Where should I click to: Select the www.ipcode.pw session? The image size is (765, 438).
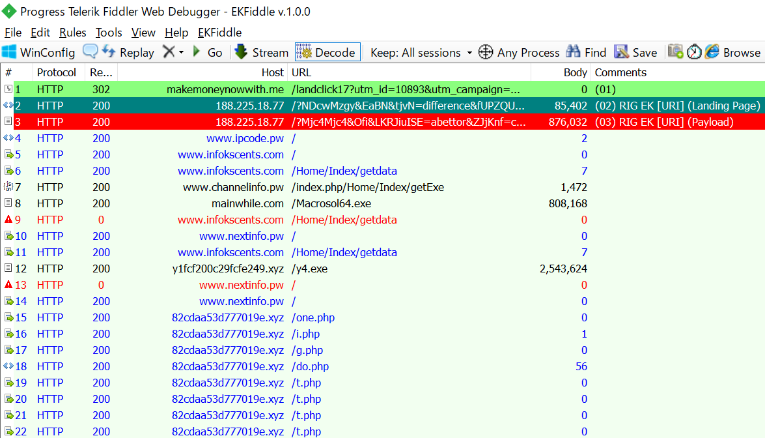click(x=383, y=138)
